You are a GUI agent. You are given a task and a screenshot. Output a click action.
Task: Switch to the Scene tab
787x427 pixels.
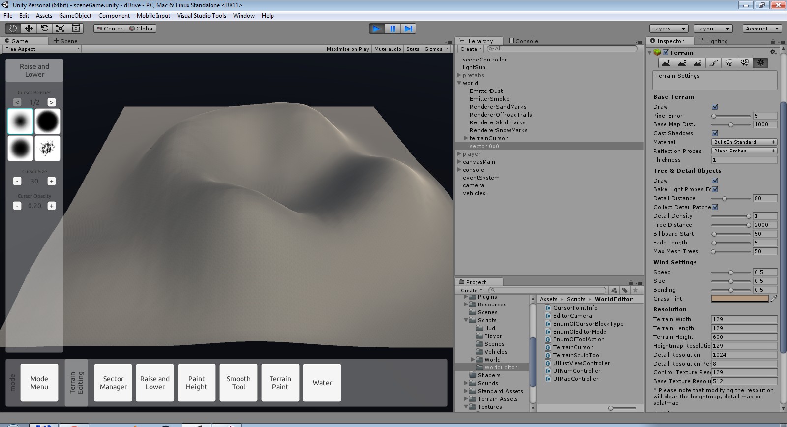[65, 41]
